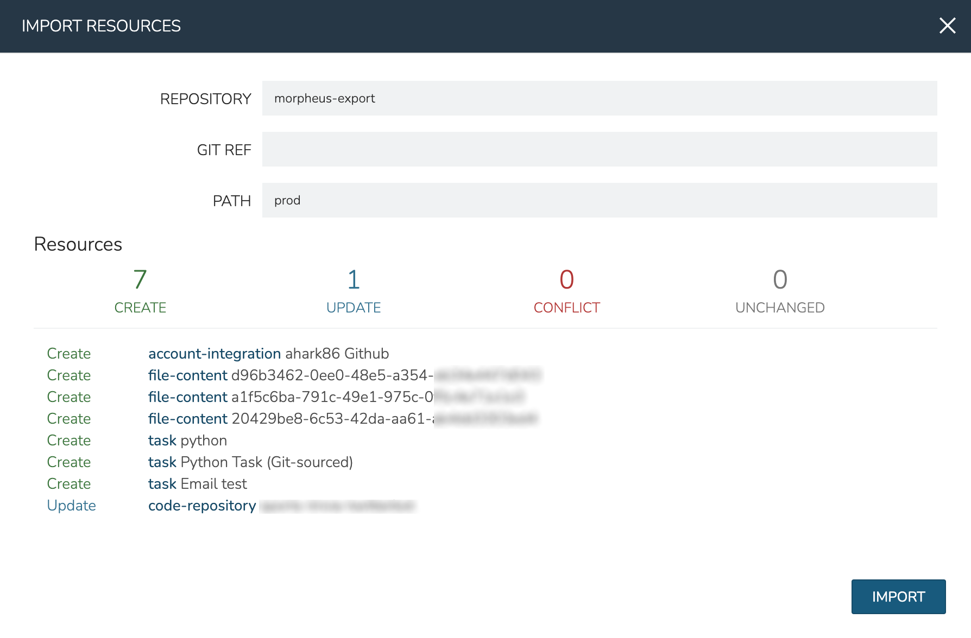Open the code-repository update resource
The height and width of the screenshot is (638, 971).
202,506
